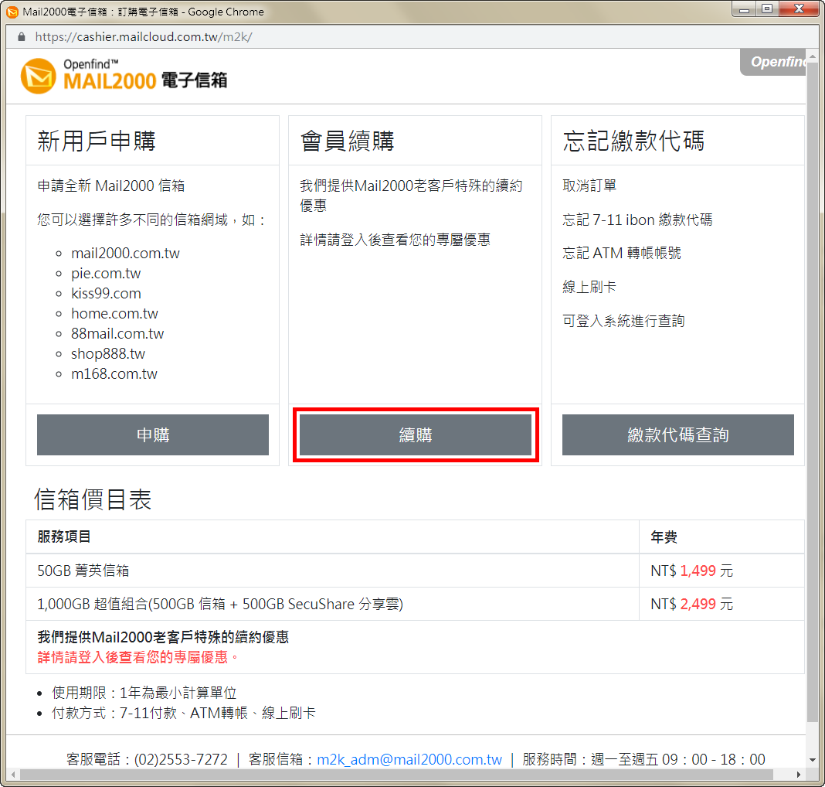The width and height of the screenshot is (825, 787).
Task: Click the NT$ 2,499 元 price cell
Action: (x=721, y=604)
